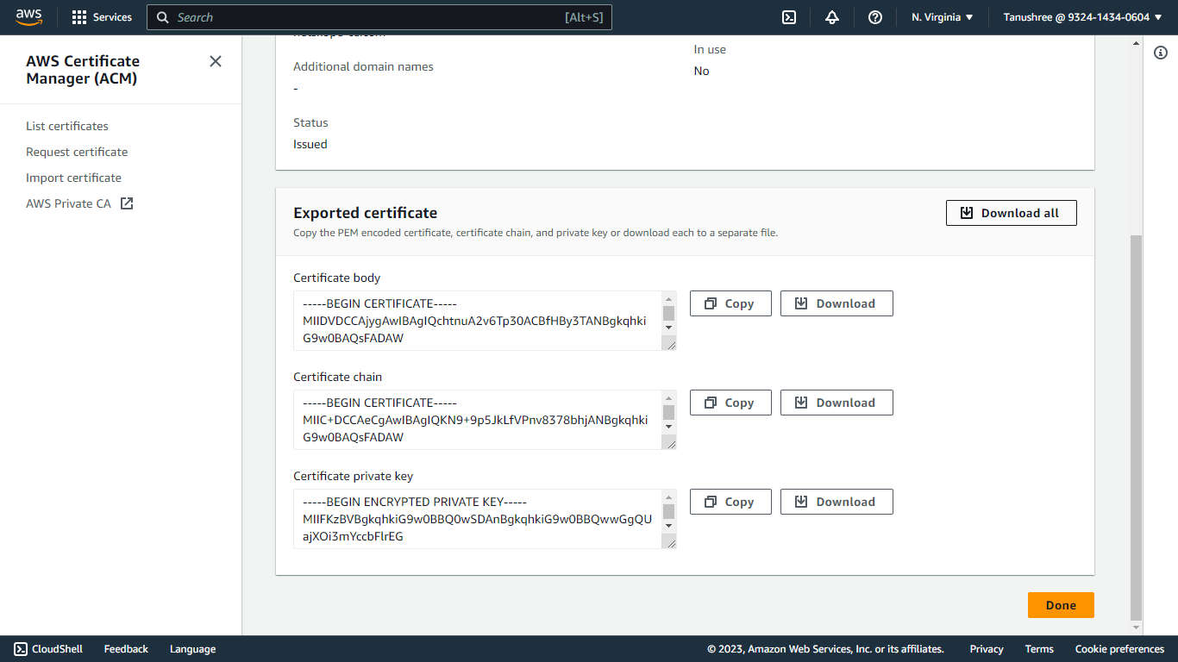Download the Certificate body
This screenshot has width=1178, height=662.
(837, 303)
